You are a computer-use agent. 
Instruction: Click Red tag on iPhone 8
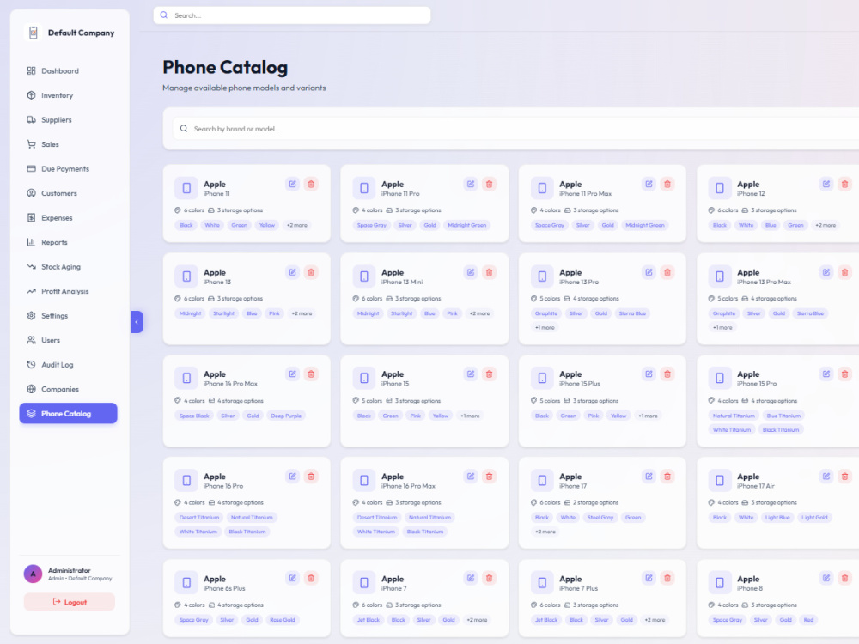tap(808, 620)
